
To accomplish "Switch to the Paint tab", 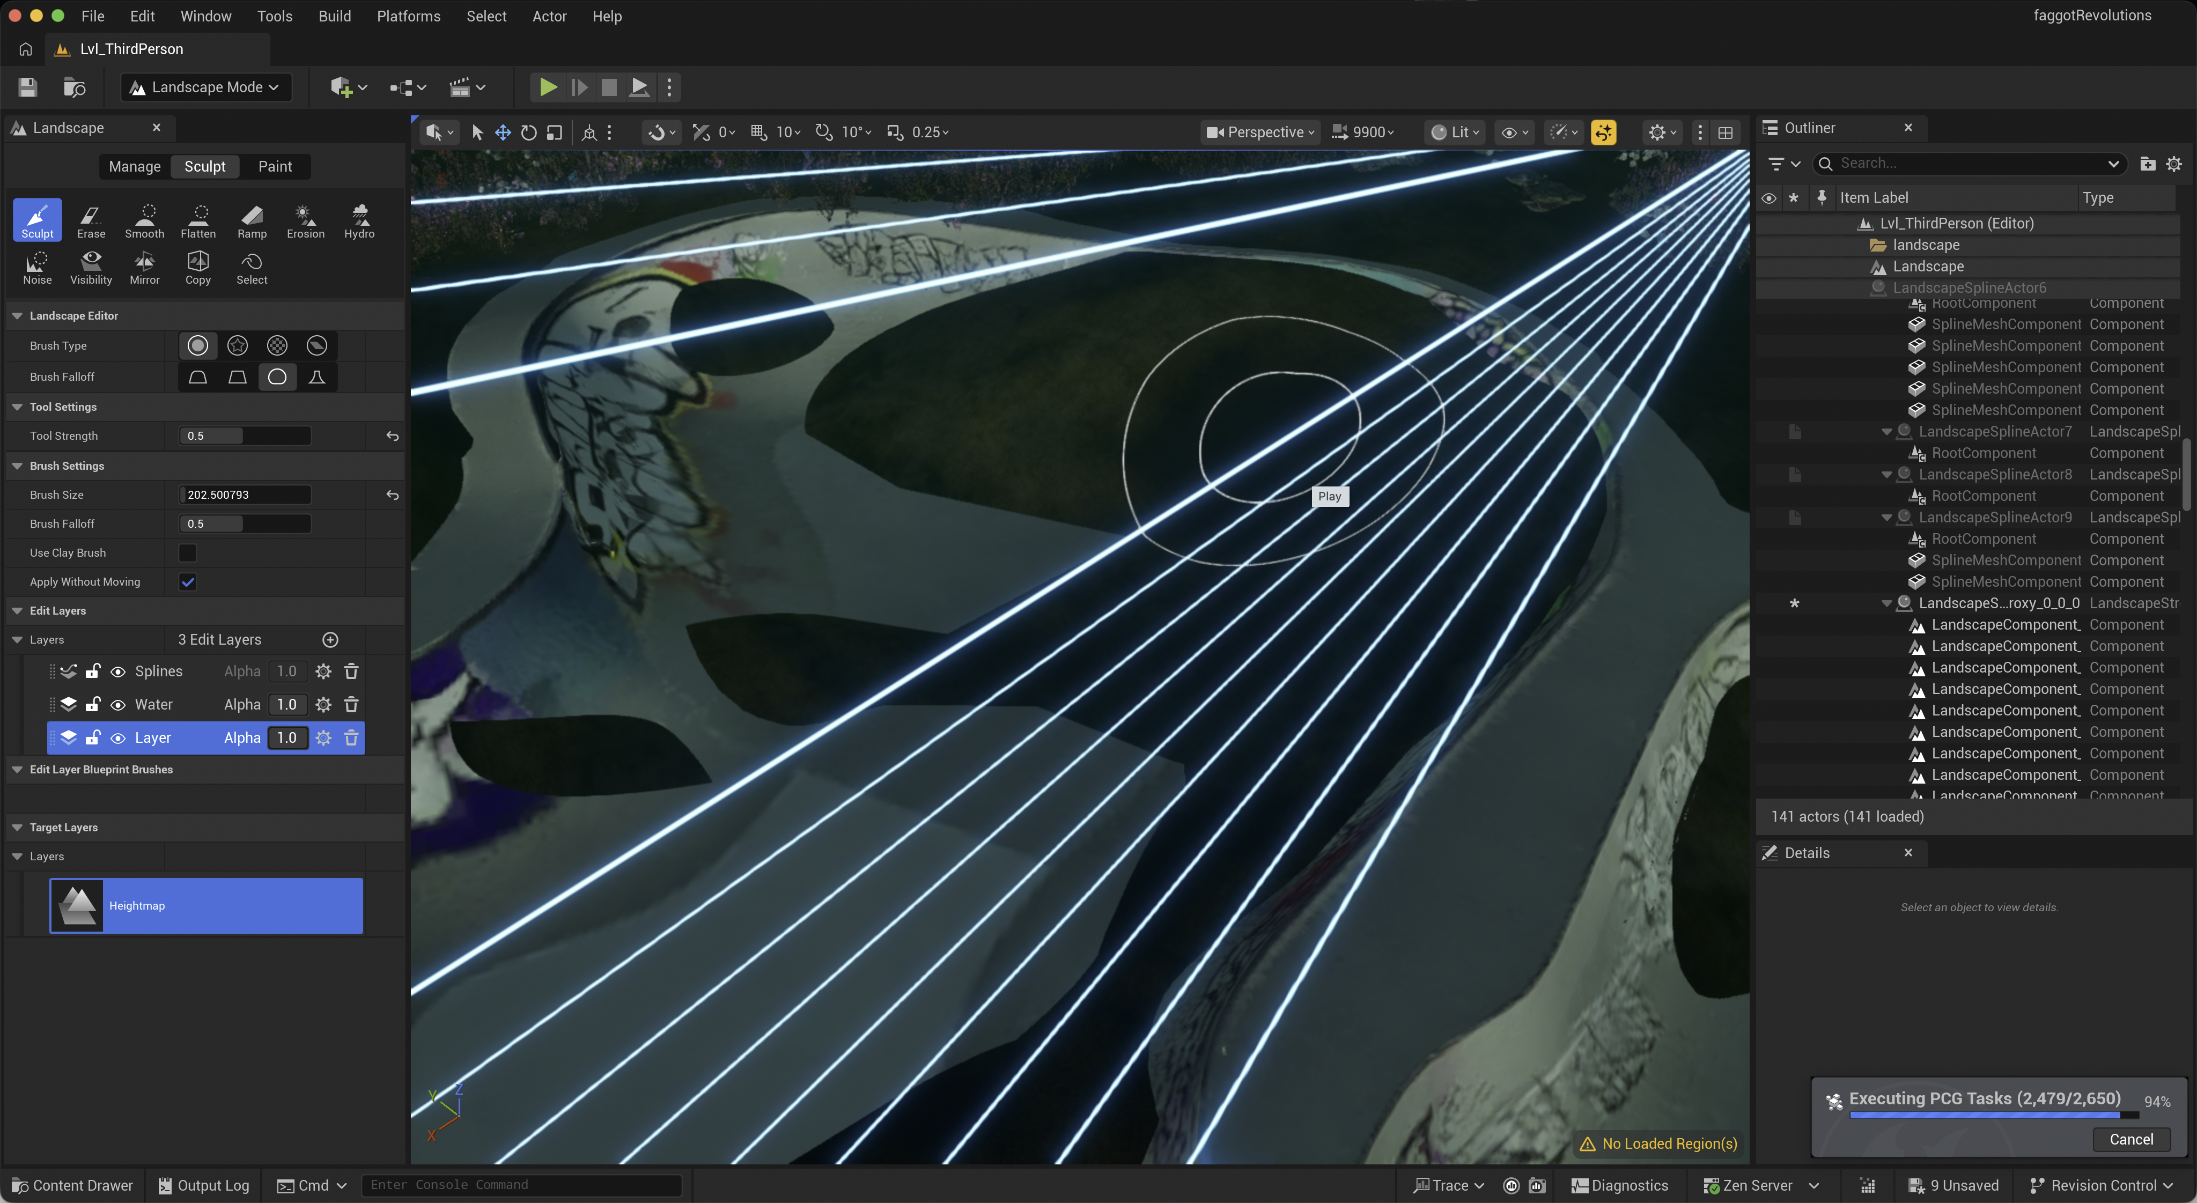I will click(275, 166).
